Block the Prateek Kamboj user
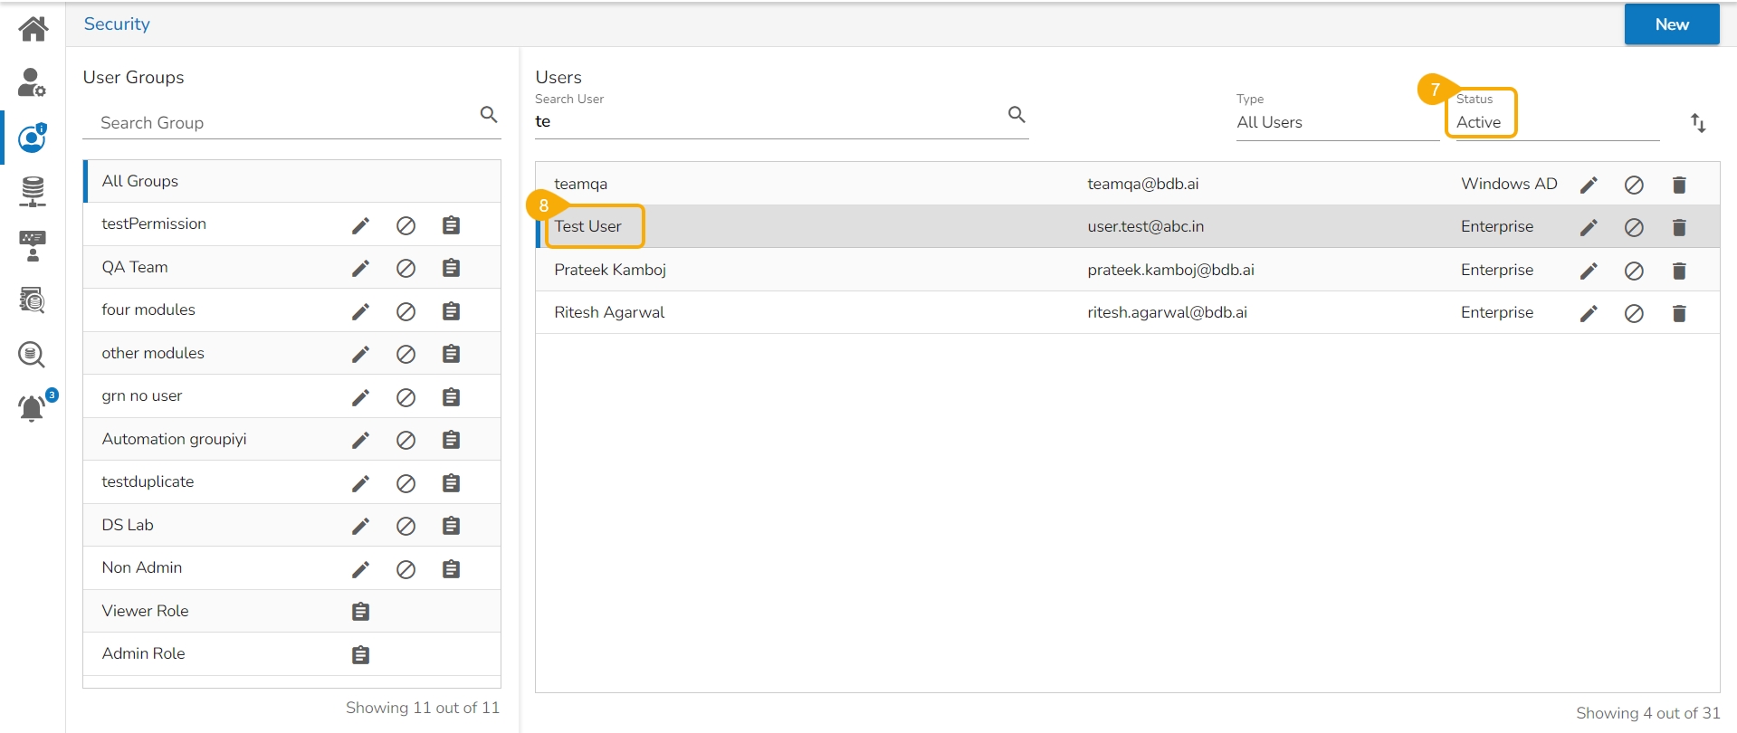Viewport: 1737px width, 733px height. (x=1634, y=271)
